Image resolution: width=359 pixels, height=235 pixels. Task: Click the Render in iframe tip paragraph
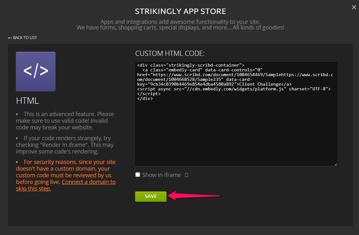tap(65, 145)
